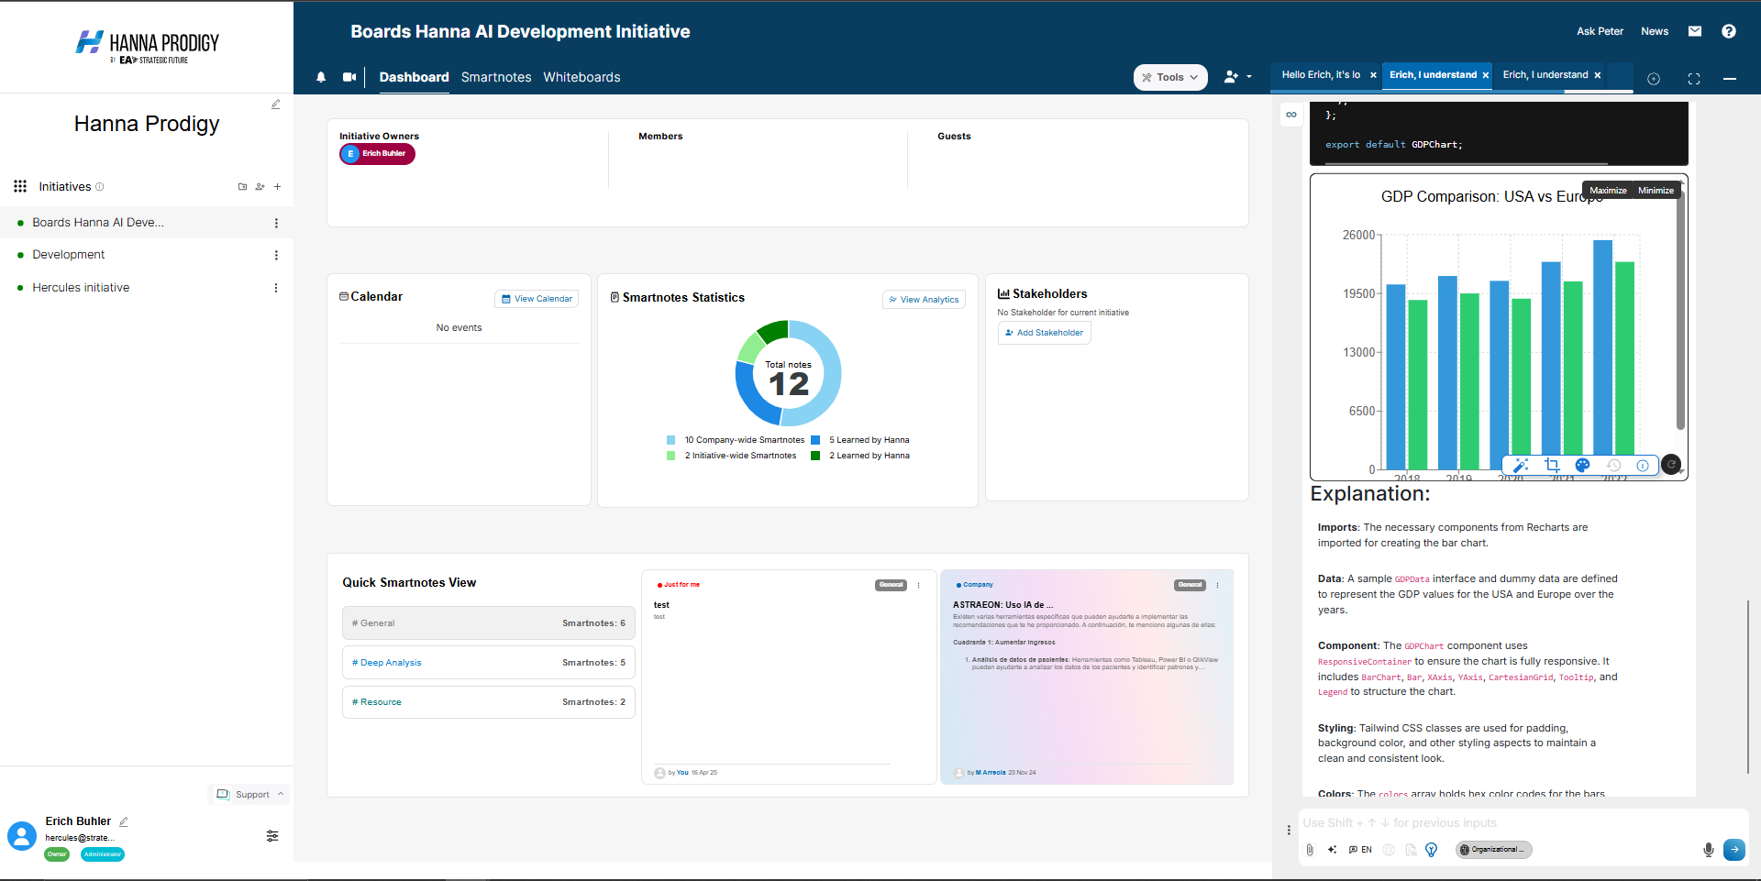This screenshot has width=1761, height=881.
Task: Open the Tools dropdown
Action: pos(1170,78)
